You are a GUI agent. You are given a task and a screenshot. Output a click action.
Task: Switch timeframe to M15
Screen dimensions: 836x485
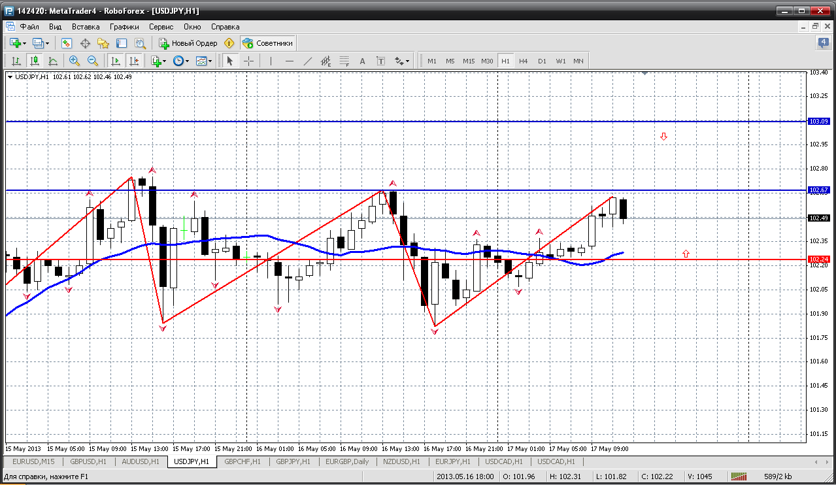469,61
